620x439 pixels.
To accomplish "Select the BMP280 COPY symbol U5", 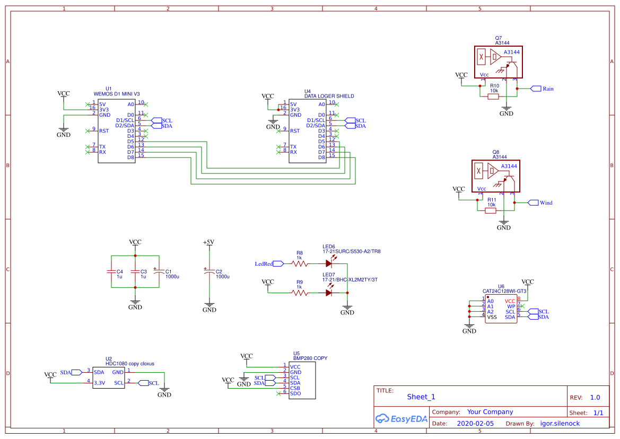I will (x=301, y=381).
